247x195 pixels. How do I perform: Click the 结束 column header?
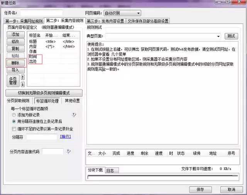point(70,35)
